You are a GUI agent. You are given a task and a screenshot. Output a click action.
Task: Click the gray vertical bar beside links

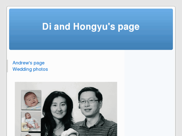click(8, 66)
